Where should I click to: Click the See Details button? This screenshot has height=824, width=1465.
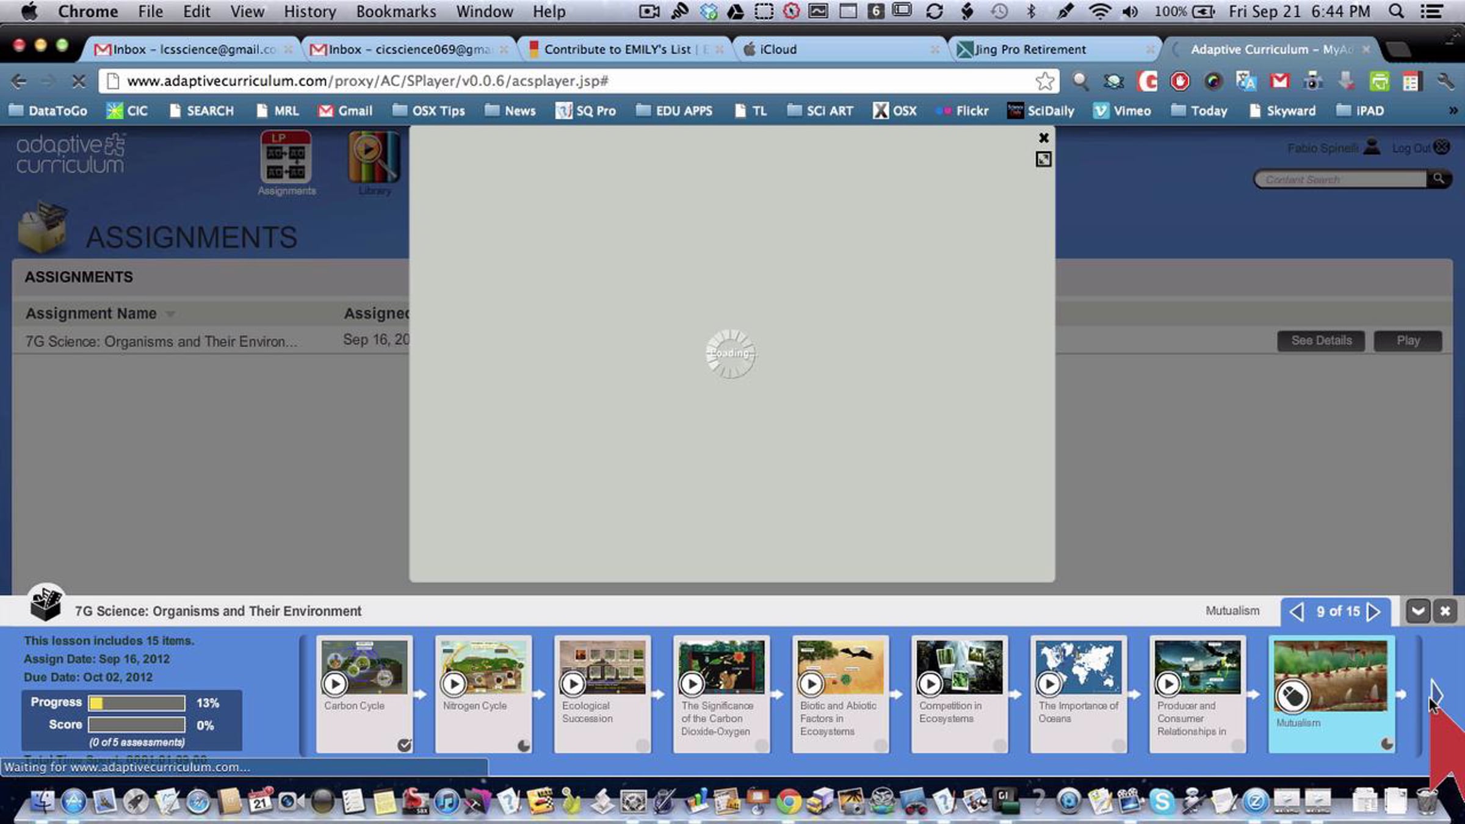click(1321, 341)
